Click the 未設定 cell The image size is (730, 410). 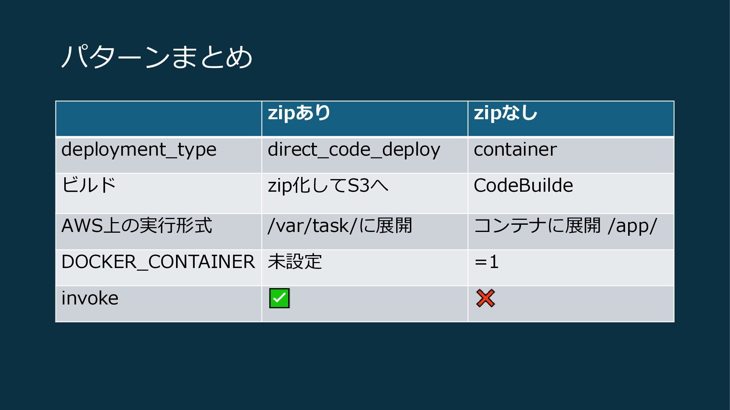point(295,262)
